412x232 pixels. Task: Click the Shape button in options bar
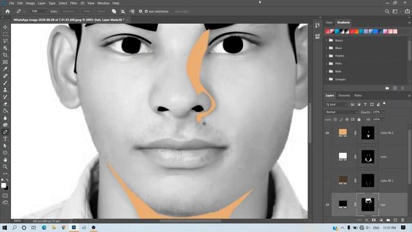coord(102,12)
